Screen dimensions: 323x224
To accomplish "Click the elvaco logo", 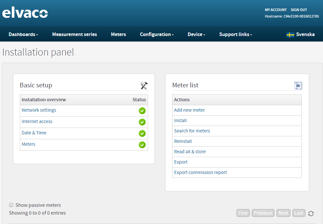I will [25, 13].
